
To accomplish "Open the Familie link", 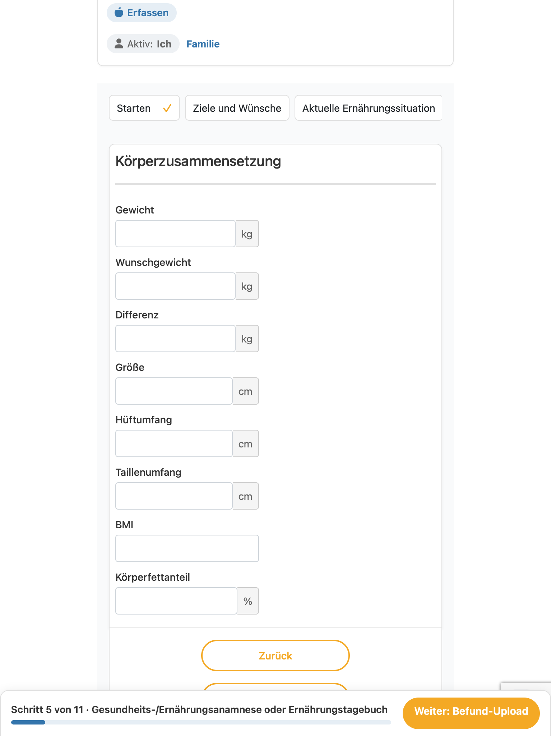I will [203, 44].
